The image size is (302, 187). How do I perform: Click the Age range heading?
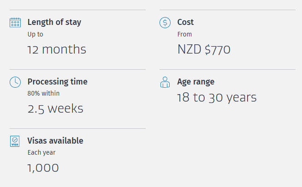pos(195,82)
